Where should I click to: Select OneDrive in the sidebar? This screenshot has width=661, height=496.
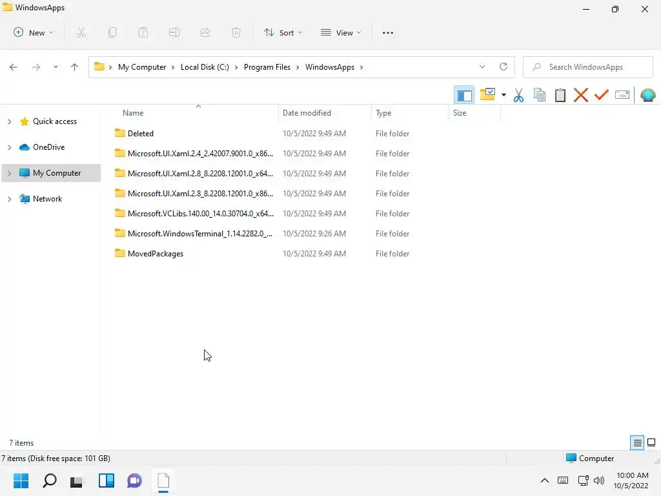49,147
